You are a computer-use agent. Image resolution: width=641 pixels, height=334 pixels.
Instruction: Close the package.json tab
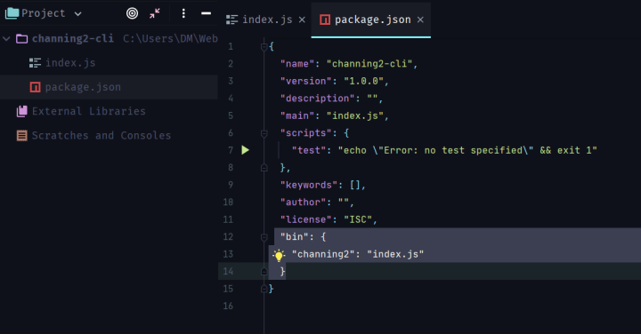[x=420, y=20]
